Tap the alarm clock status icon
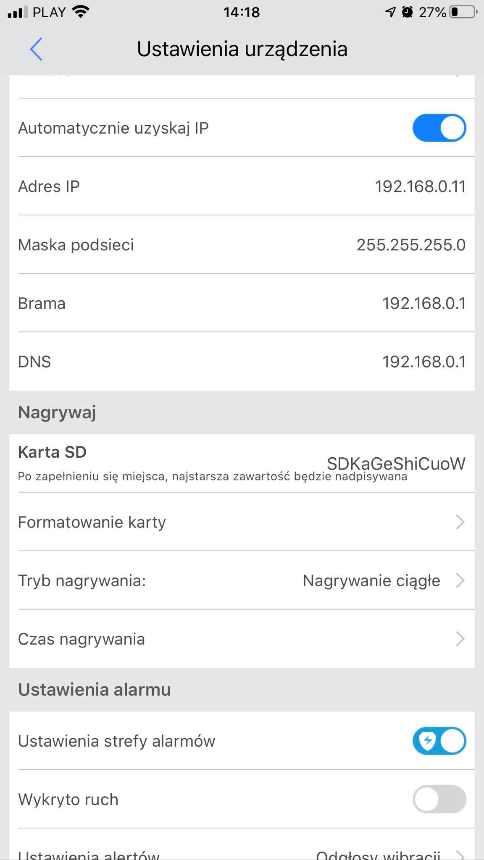 click(x=407, y=11)
